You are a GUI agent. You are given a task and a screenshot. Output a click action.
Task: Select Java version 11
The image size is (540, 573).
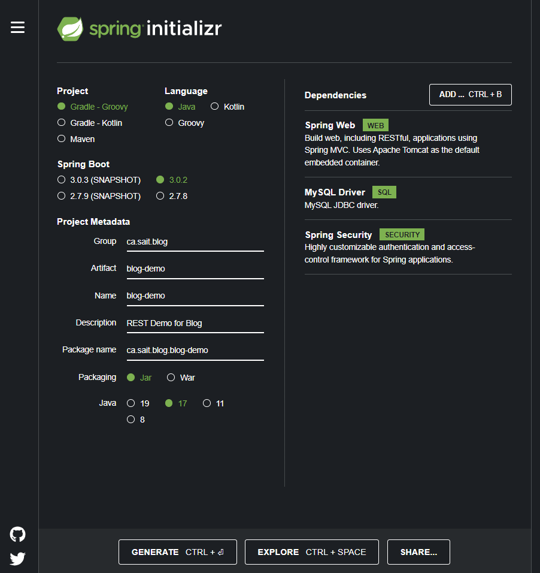(214, 403)
